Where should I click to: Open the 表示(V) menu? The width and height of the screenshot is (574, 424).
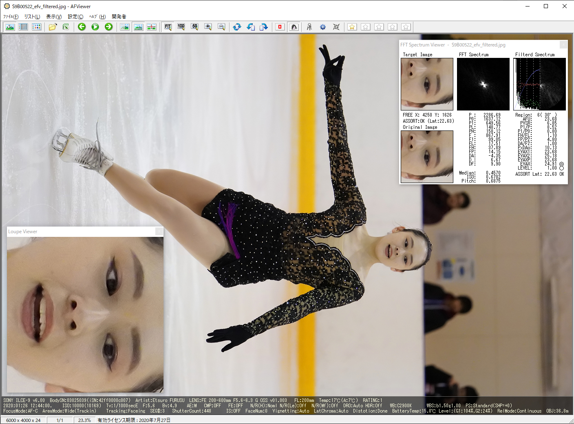point(54,17)
